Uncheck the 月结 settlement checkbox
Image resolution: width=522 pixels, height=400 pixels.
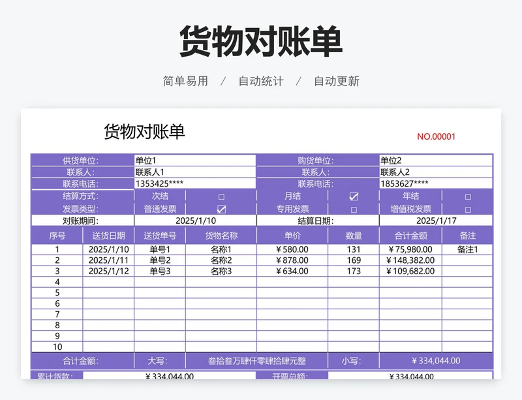click(x=354, y=196)
